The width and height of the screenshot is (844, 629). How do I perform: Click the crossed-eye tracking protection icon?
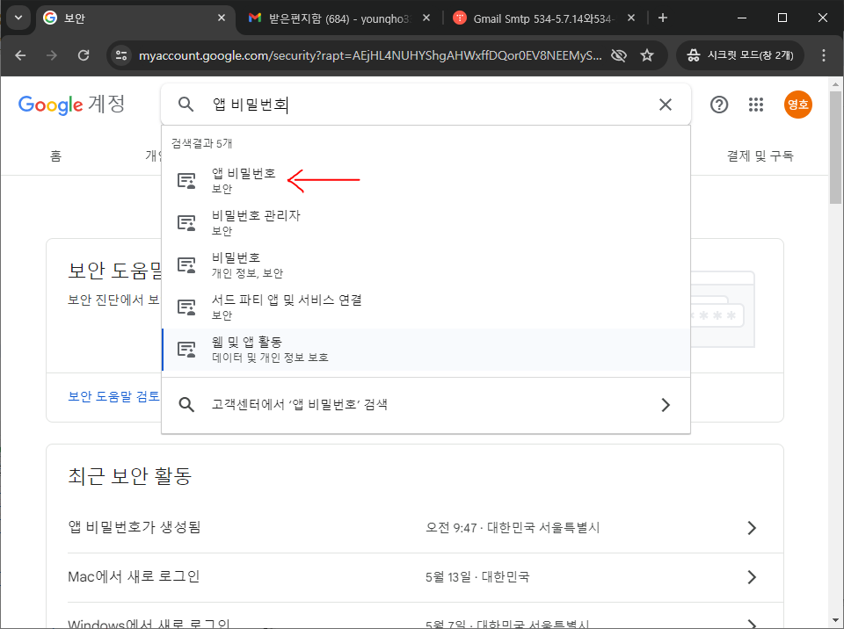tap(619, 54)
